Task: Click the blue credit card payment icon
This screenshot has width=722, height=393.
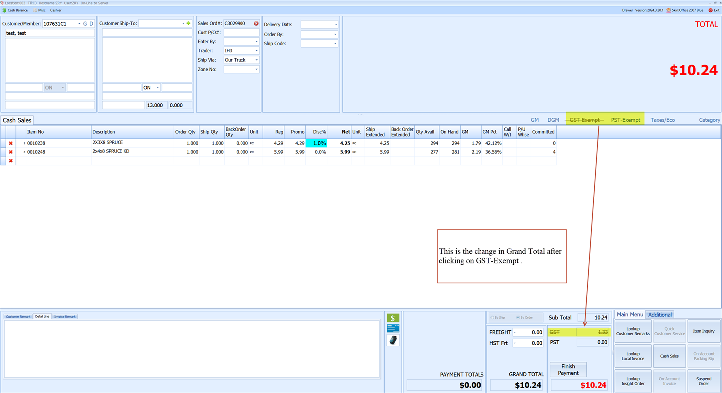Action: coord(393,328)
